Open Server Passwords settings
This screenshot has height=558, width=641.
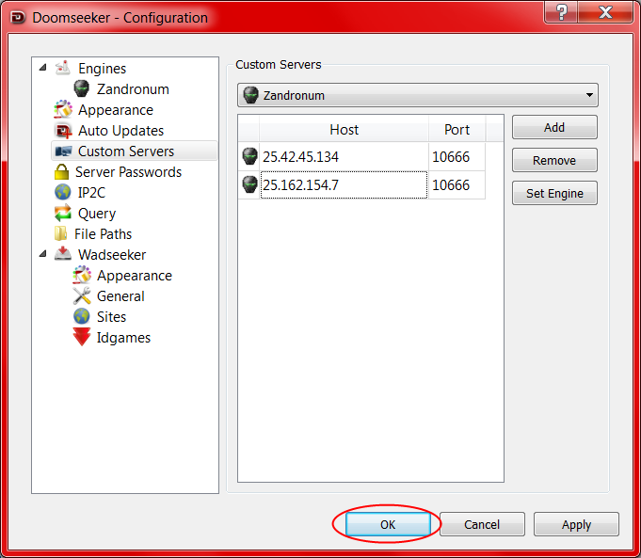(x=128, y=172)
